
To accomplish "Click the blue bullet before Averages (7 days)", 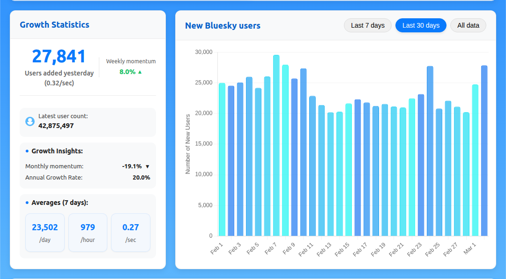I will point(27,203).
